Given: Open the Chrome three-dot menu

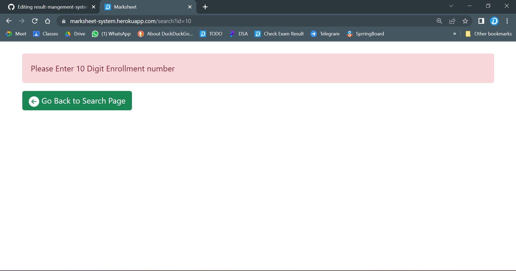Looking at the screenshot, I should pyautogui.click(x=507, y=21).
